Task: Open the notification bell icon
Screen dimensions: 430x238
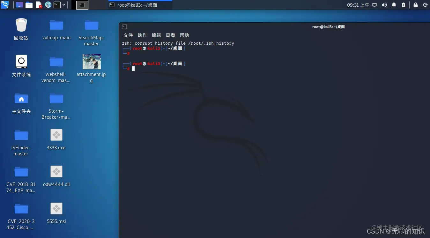Action: click(394, 5)
